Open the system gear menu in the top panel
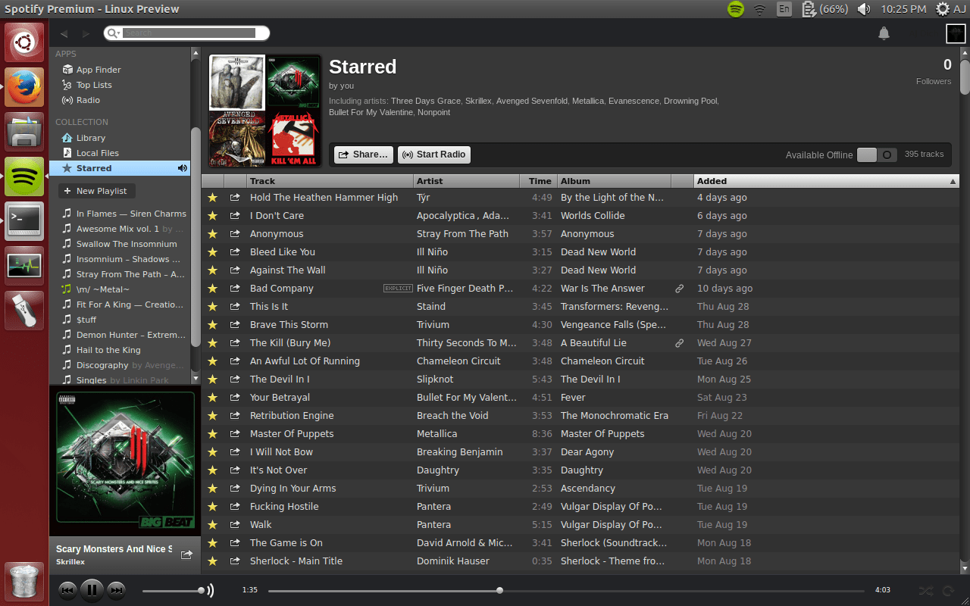The image size is (970, 606). pyautogui.click(x=943, y=9)
